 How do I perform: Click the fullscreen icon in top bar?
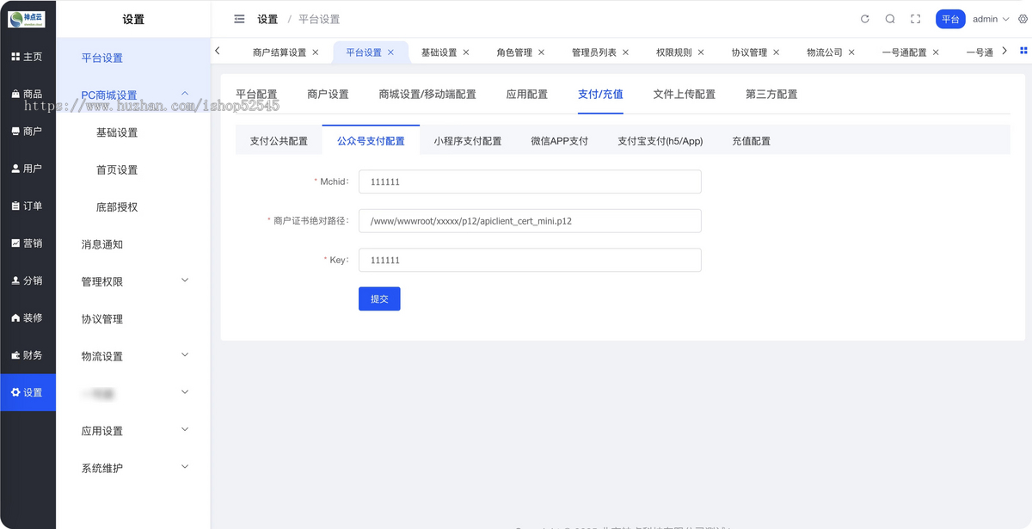pyautogui.click(x=915, y=19)
